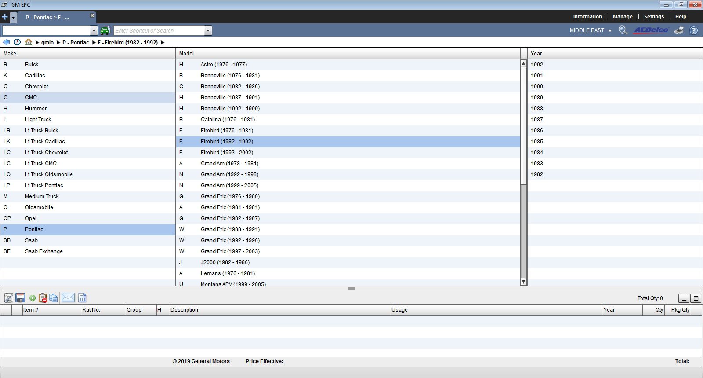Select year 1992
703x378 pixels.
click(x=615, y=65)
